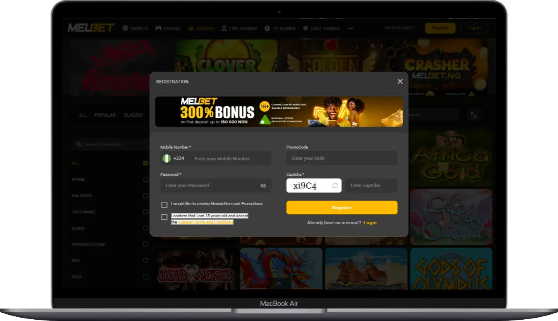Check the Newsletters and Promotions checkbox
The height and width of the screenshot is (321, 558).
[x=164, y=205]
